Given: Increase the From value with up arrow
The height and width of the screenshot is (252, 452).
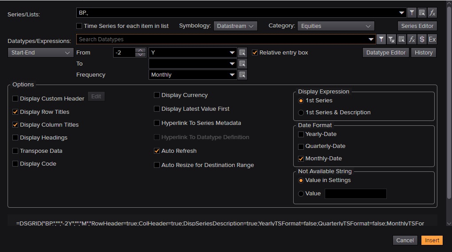Looking at the screenshot, I should [141, 50].
